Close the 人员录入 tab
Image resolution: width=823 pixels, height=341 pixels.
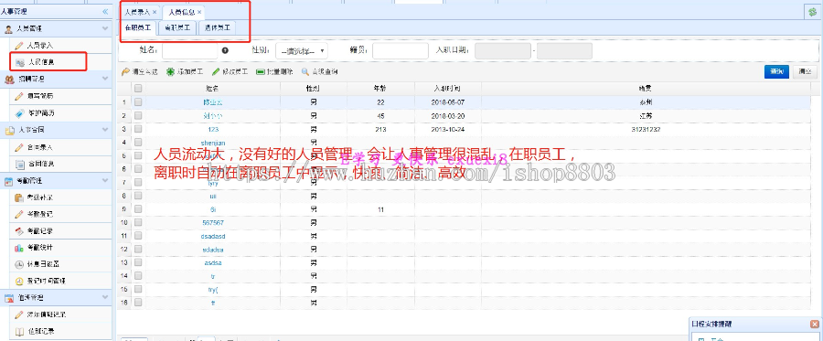[x=155, y=12]
